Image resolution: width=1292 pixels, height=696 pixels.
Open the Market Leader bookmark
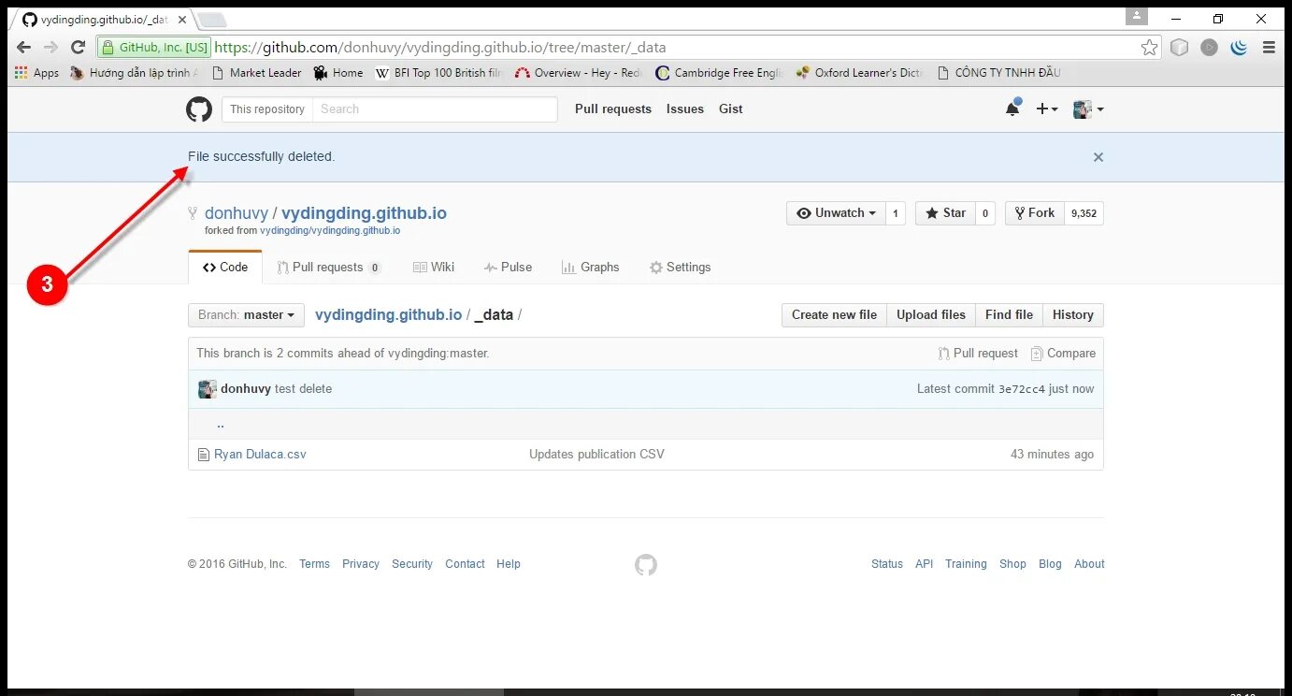(257, 73)
